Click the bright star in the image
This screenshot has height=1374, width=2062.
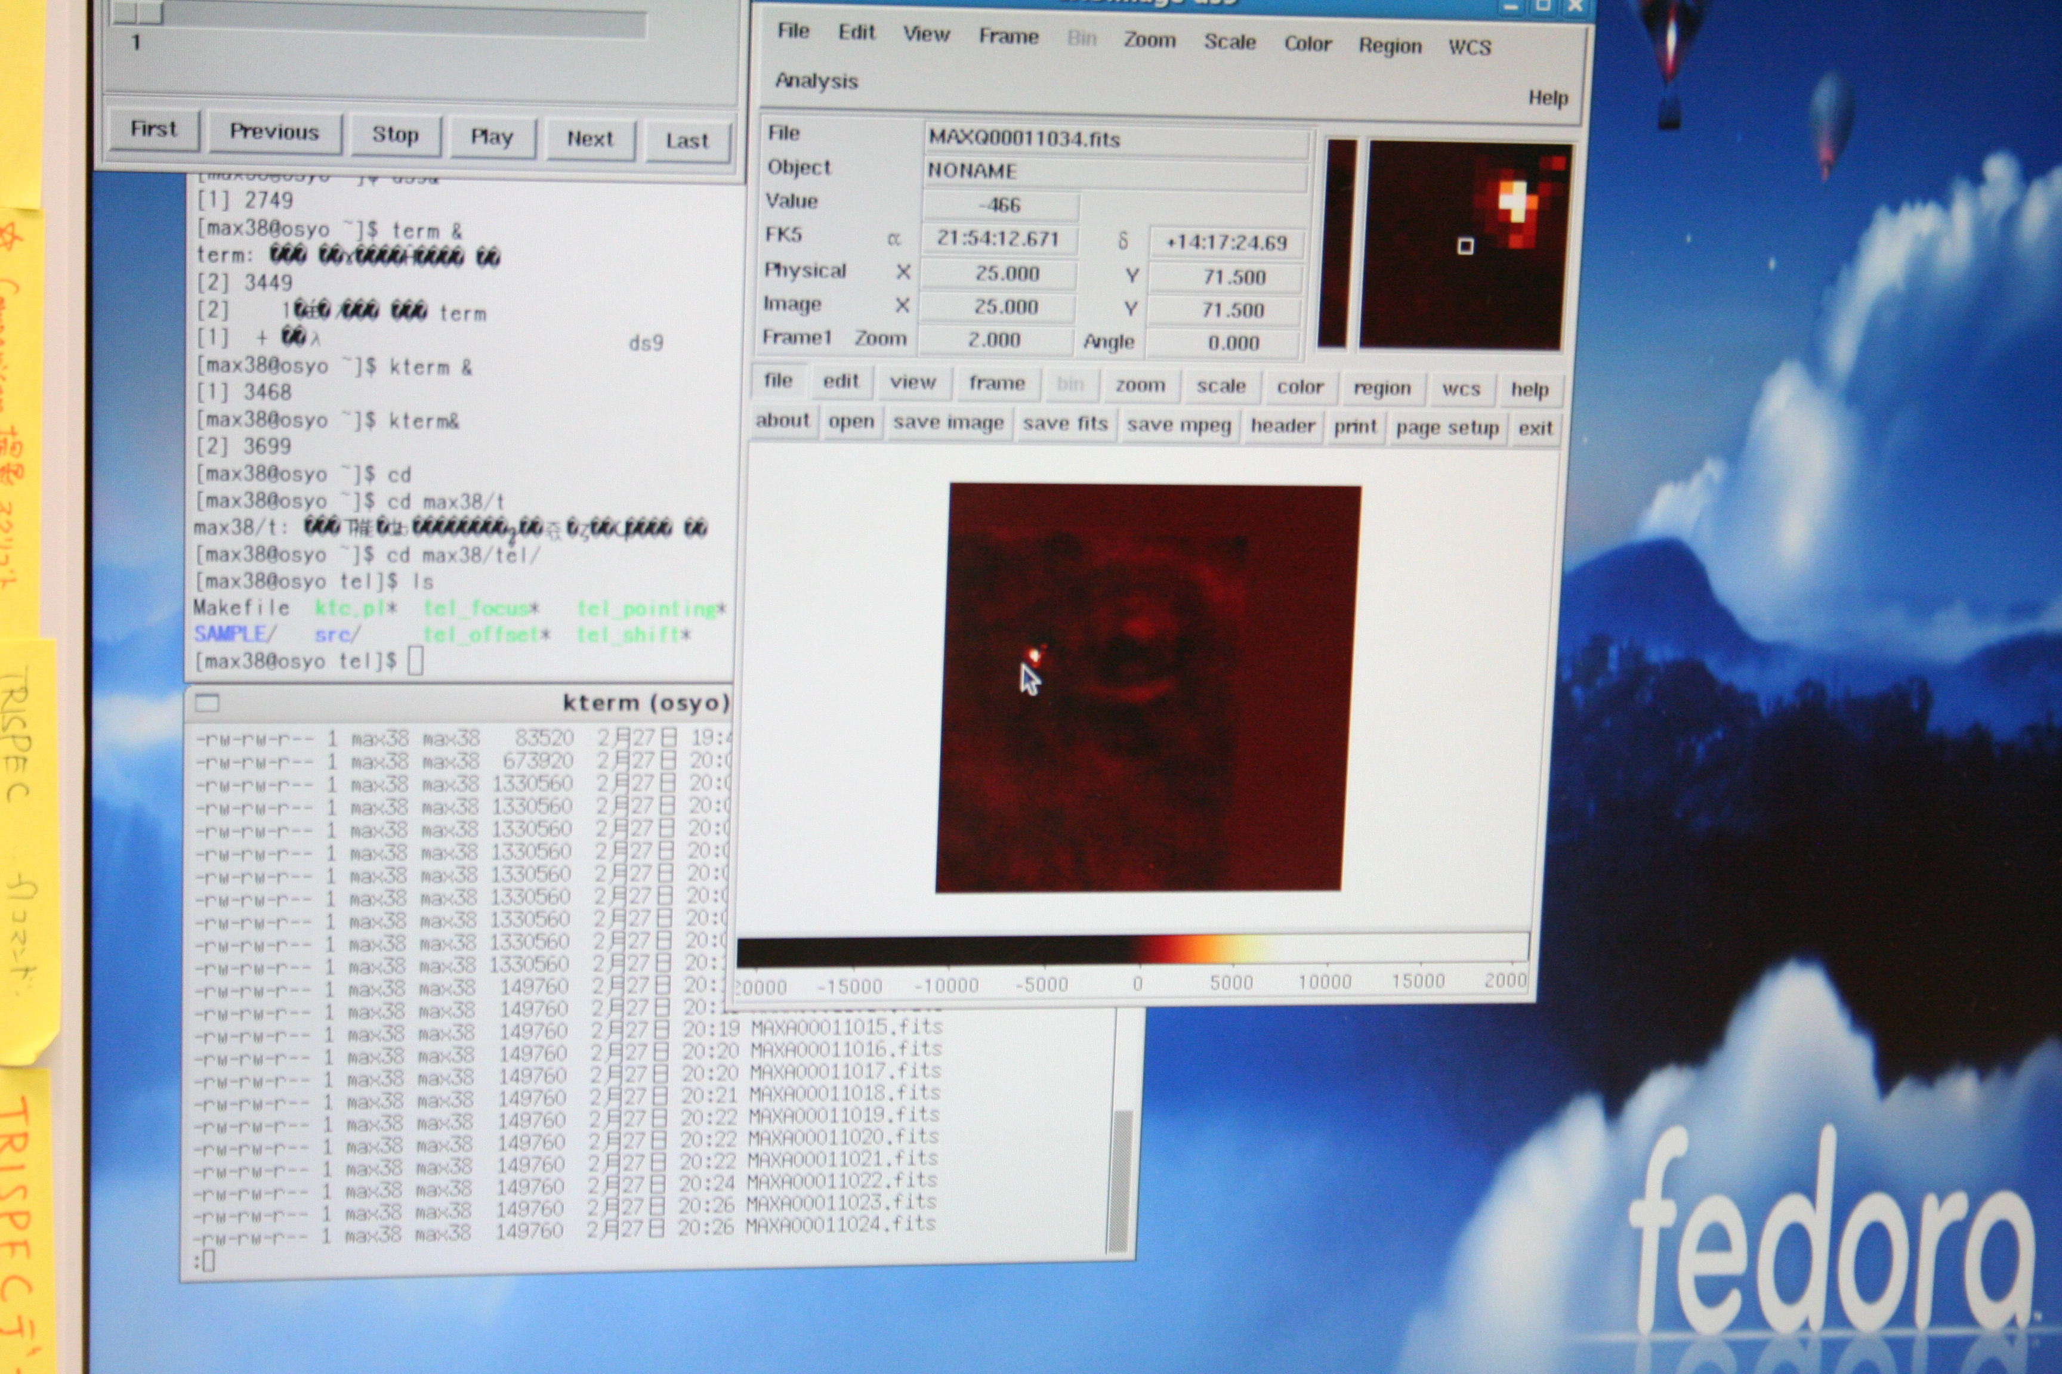(x=1035, y=655)
